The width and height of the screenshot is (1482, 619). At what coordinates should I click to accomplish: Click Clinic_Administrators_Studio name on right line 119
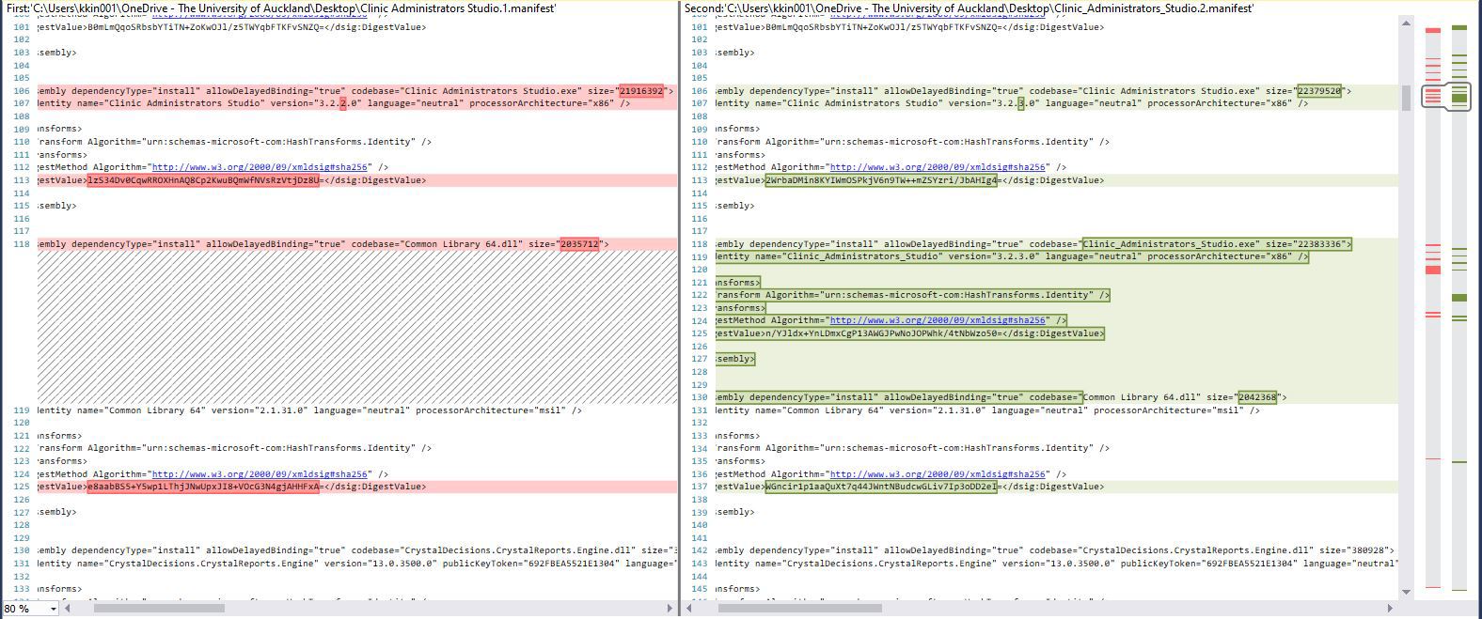pyautogui.click(x=862, y=256)
